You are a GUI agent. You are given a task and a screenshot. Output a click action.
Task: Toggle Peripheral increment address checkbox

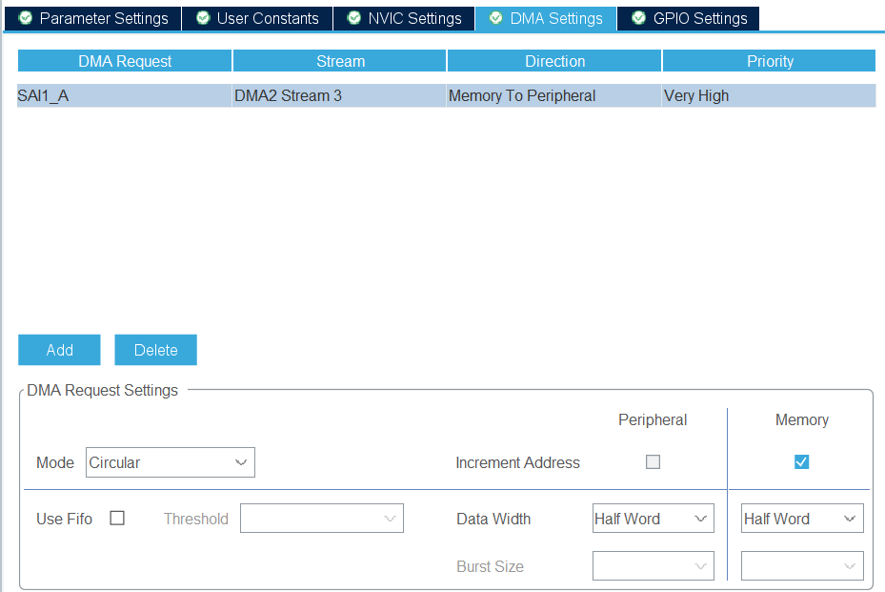(653, 462)
